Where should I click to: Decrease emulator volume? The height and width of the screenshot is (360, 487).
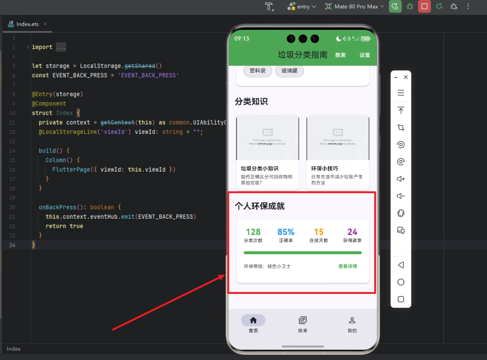click(x=401, y=196)
